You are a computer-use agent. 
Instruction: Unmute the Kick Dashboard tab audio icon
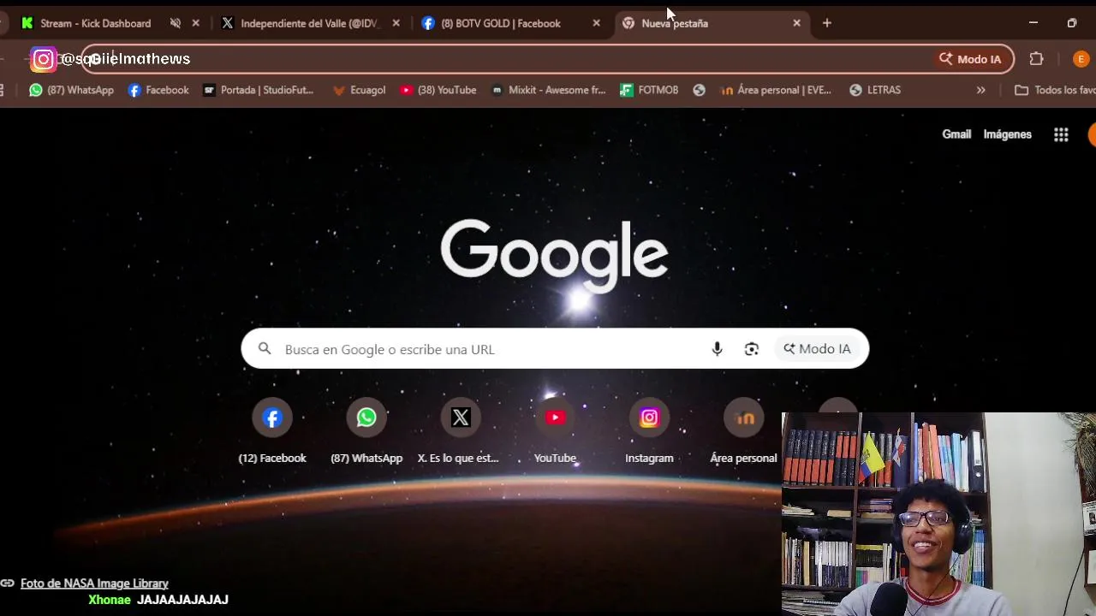pos(176,23)
